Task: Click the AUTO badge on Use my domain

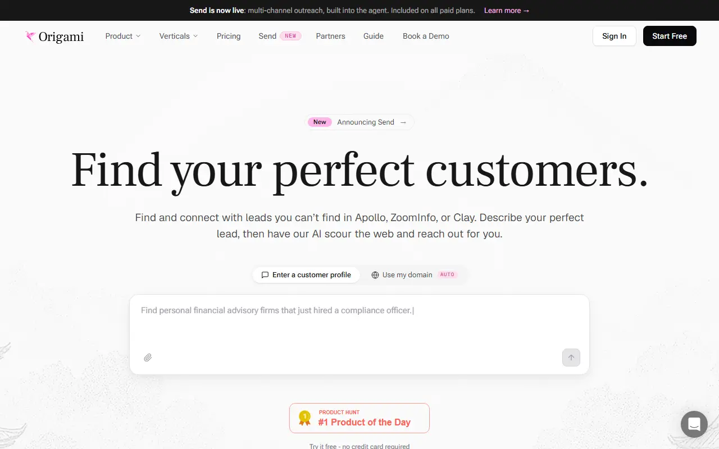Action: (x=448, y=275)
